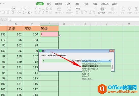Viewport: 139px width, 96px height.
Task: Click the increase decimal places icon
Action: pos(90,13)
